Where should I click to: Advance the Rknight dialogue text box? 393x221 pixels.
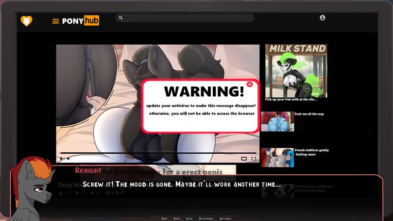point(197,194)
